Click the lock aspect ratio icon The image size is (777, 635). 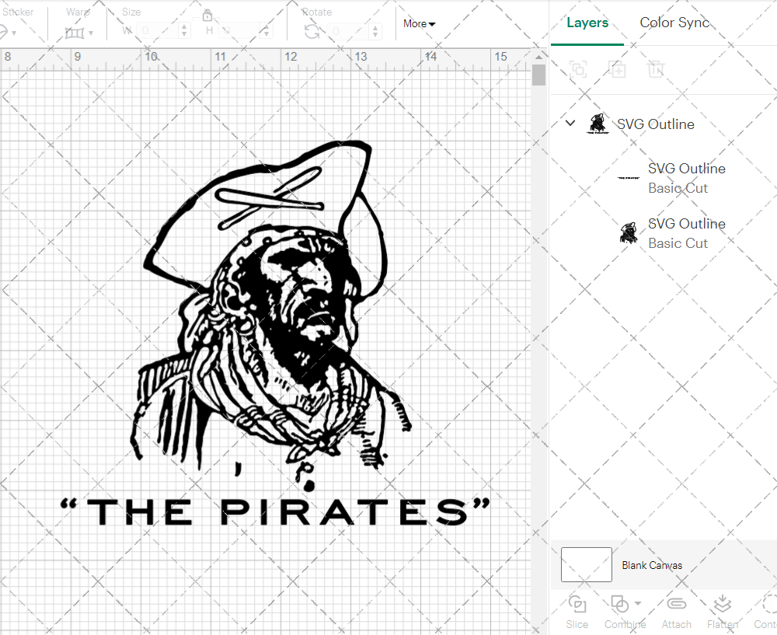coord(207,16)
